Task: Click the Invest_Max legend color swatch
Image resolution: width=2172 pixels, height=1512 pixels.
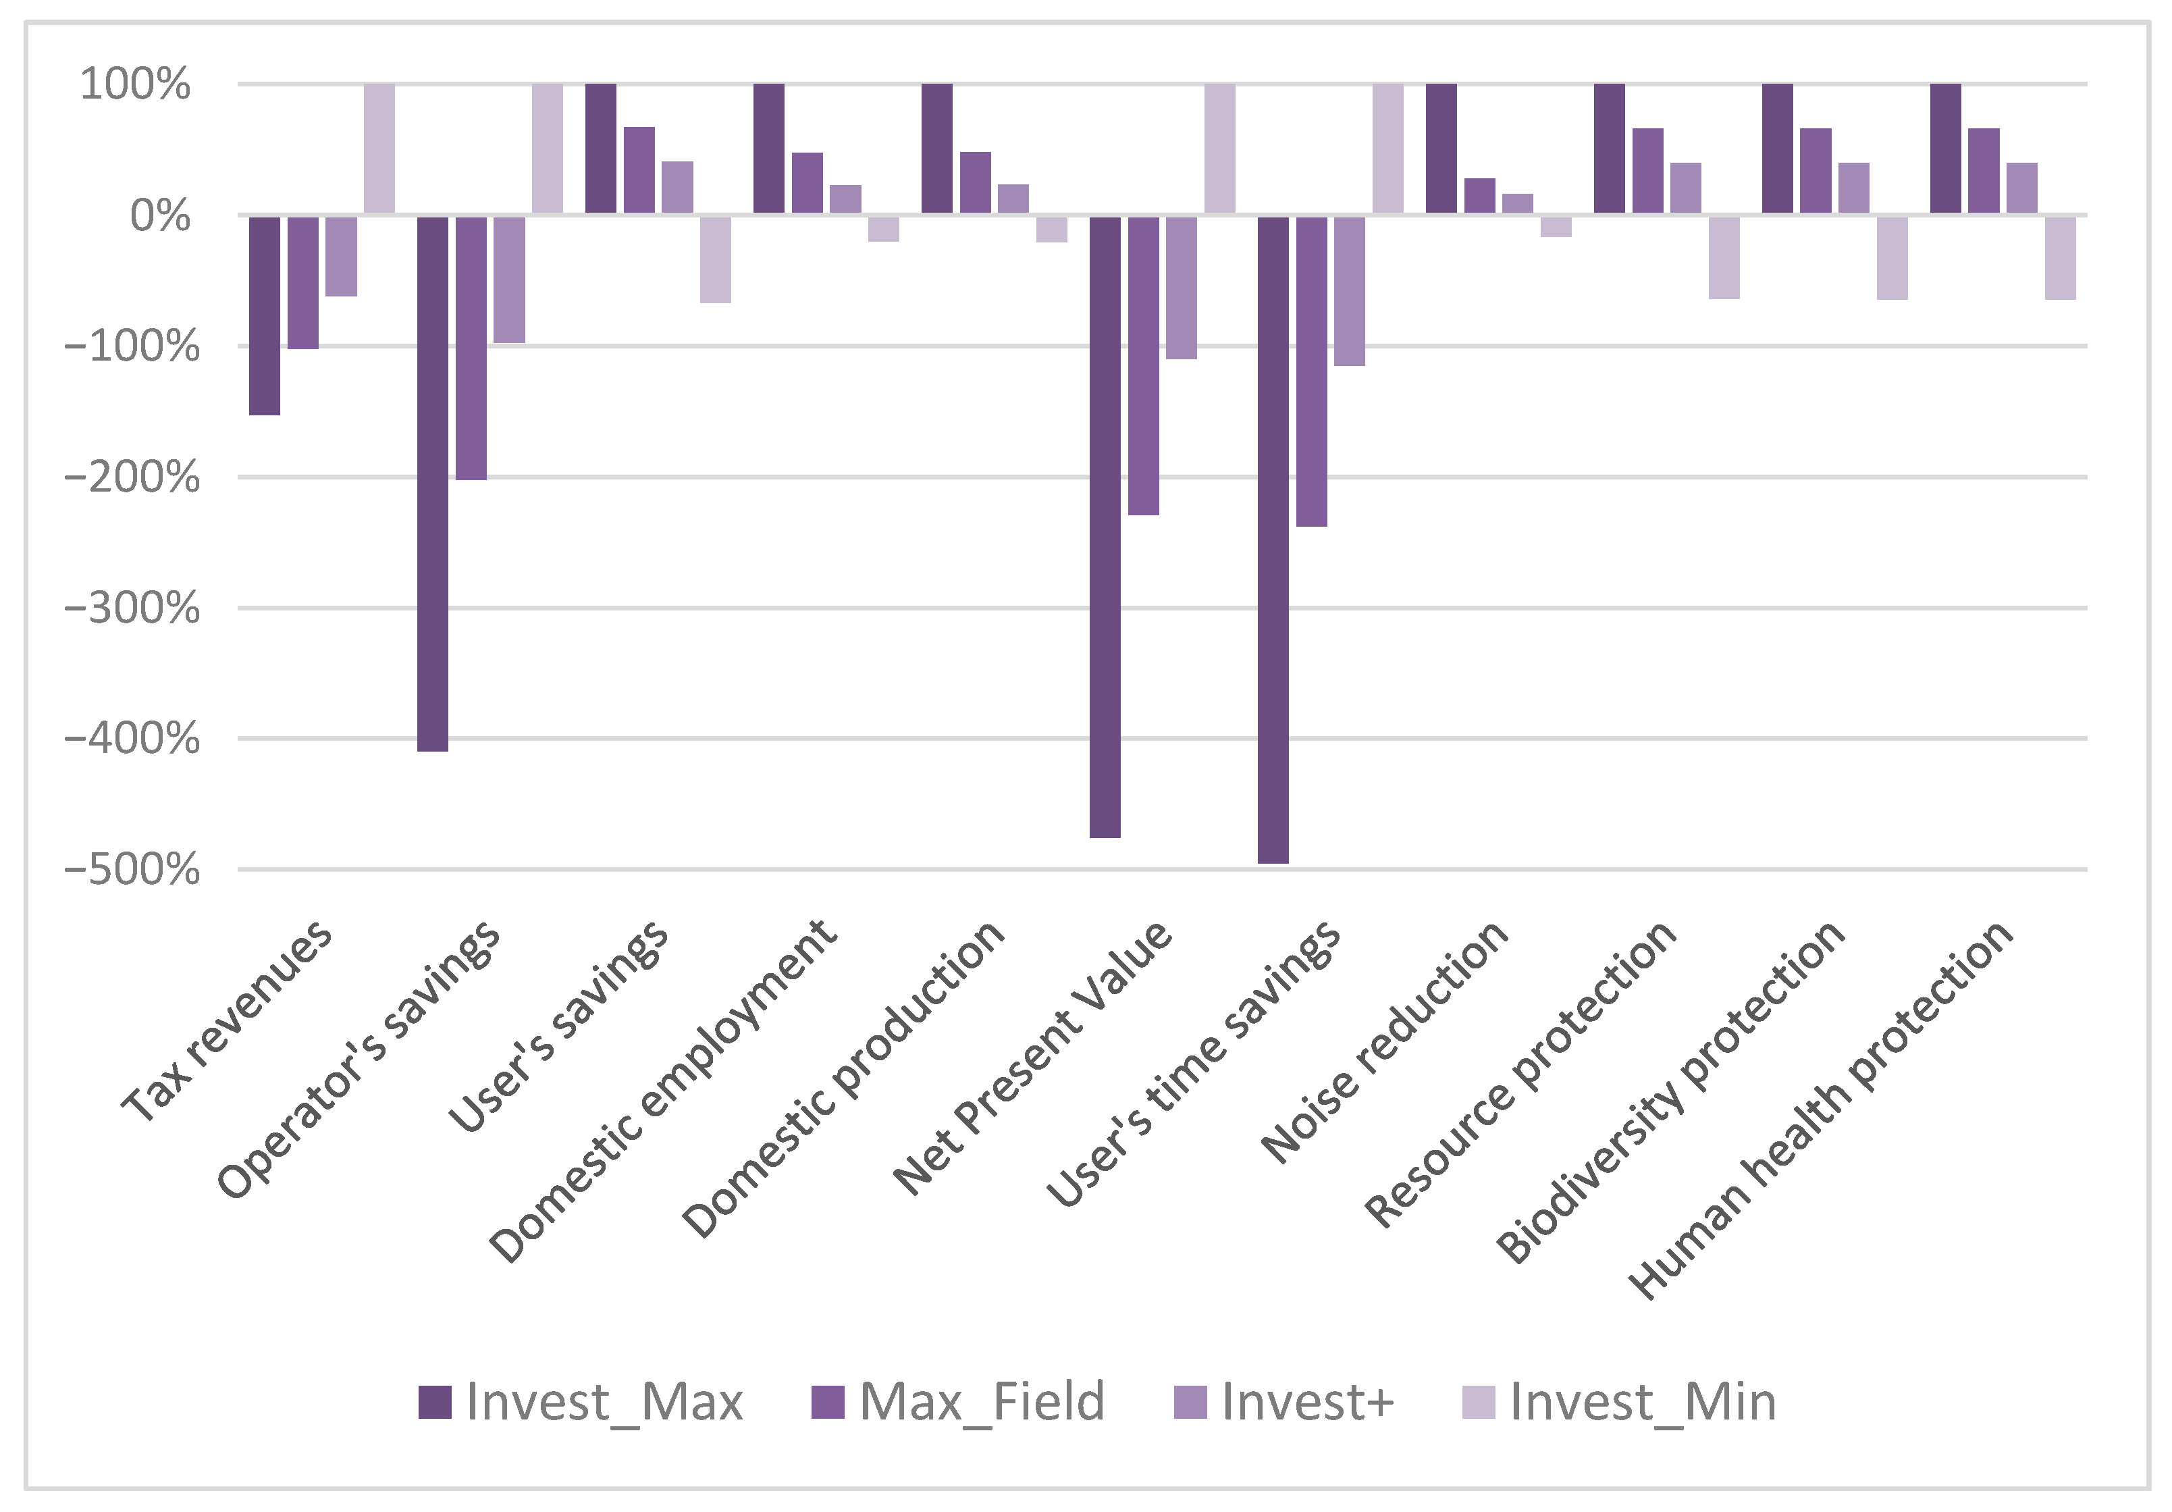Action: (434, 1402)
